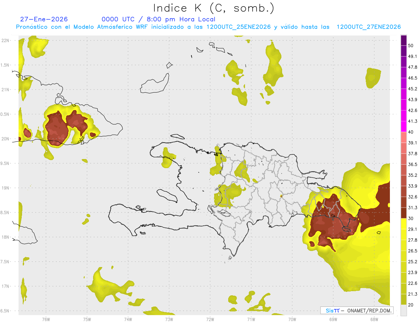Click the "50" value on the color scale

pyautogui.click(x=411, y=45)
